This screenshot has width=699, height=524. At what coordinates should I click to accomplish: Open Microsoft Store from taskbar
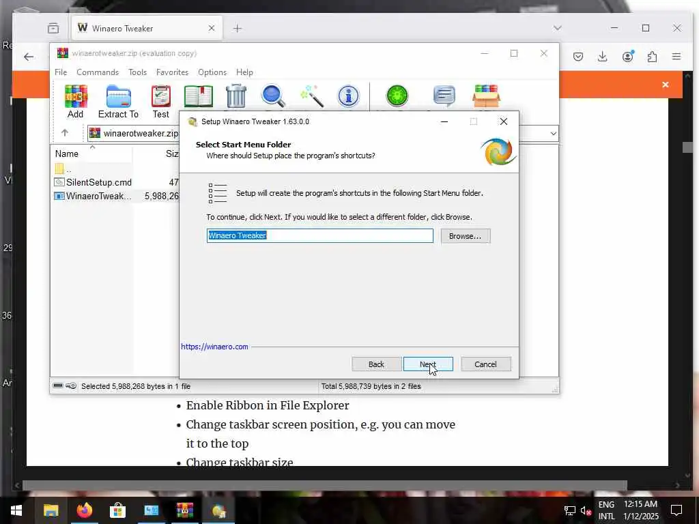[117, 510]
